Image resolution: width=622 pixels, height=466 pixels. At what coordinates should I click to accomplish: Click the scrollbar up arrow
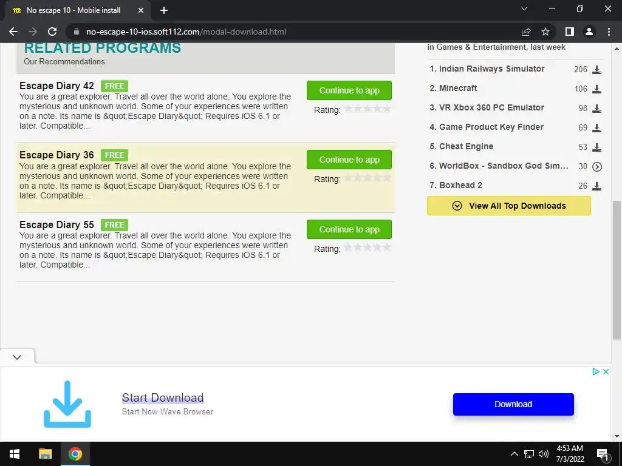pyautogui.click(x=617, y=49)
